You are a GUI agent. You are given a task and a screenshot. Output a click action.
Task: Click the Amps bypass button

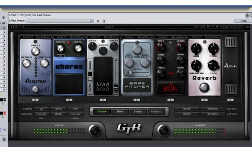point(187,114)
